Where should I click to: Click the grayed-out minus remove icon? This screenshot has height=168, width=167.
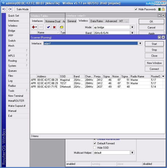(41, 27)
